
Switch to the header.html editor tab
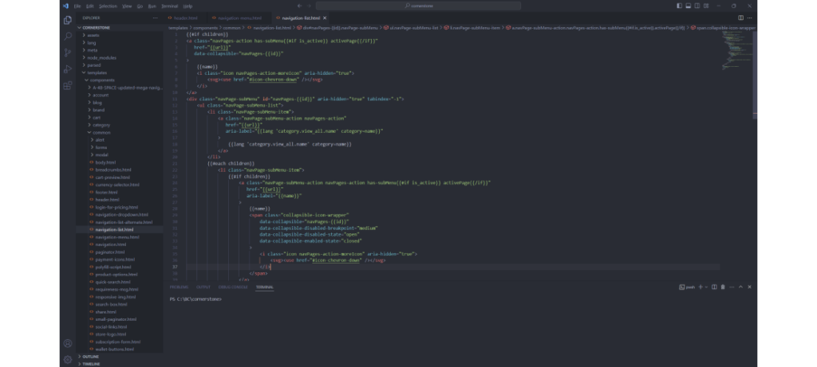[x=185, y=18]
